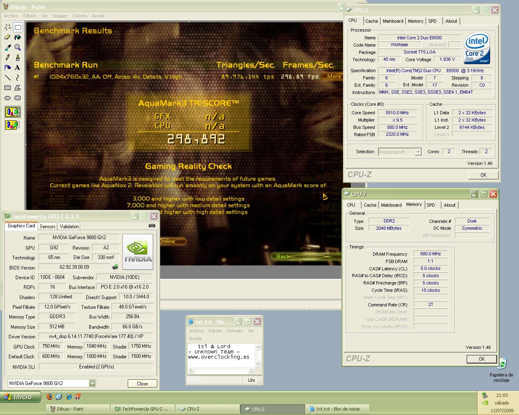Select the transparent selection option in Paint

tap(13, 125)
